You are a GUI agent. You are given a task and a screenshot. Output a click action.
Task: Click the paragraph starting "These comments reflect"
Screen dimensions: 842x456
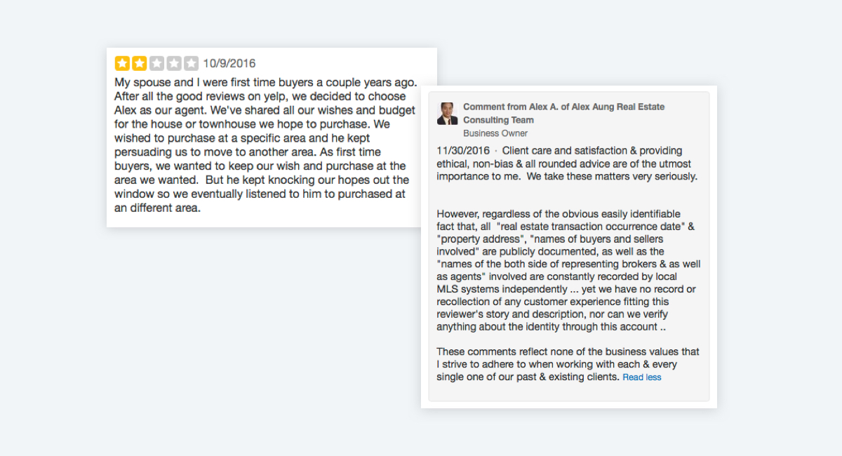(x=568, y=364)
